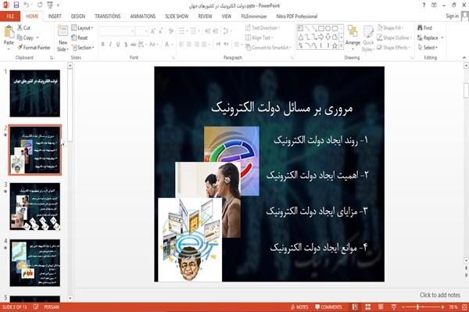Start Slide Show from the status bar icon
The image size is (469, 312).
click(x=394, y=307)
